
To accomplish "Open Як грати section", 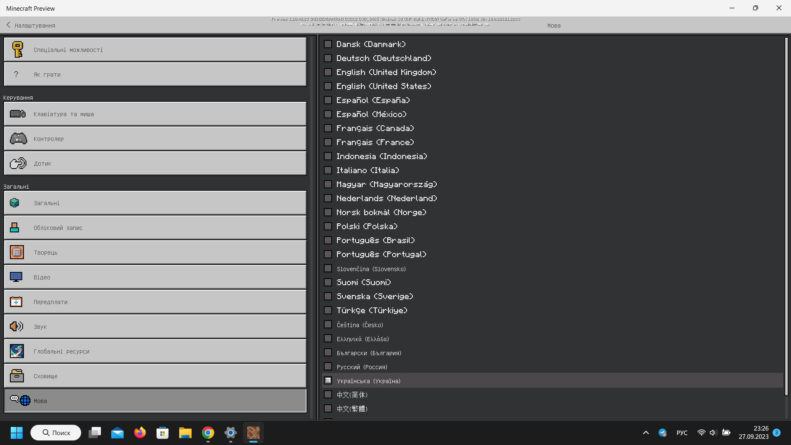I will 155,74.
